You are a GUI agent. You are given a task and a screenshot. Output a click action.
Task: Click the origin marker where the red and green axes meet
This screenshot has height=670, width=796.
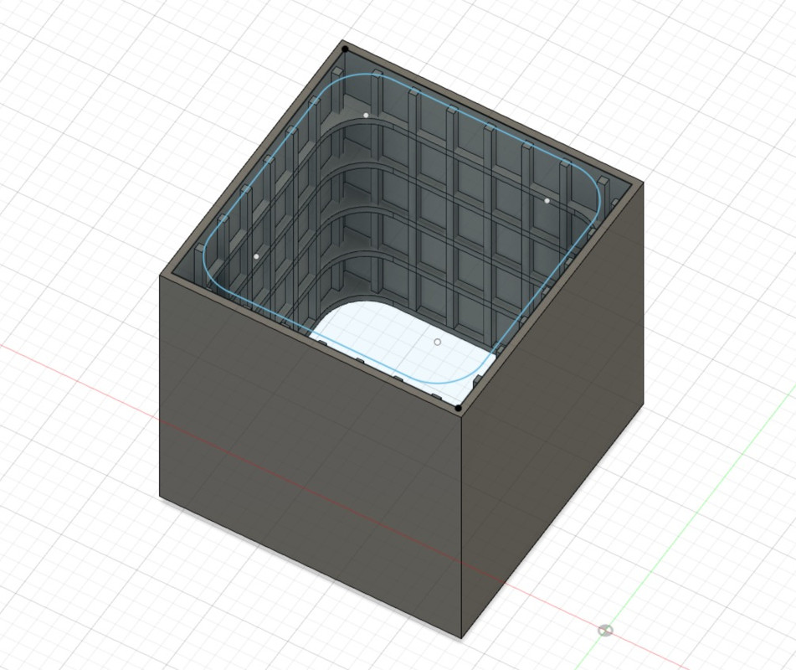click(605, 631)
